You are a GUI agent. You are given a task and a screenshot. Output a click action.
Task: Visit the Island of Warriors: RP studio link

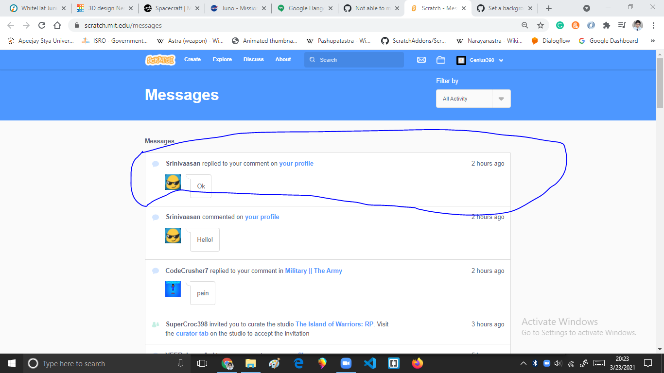(x=334, y=324)
